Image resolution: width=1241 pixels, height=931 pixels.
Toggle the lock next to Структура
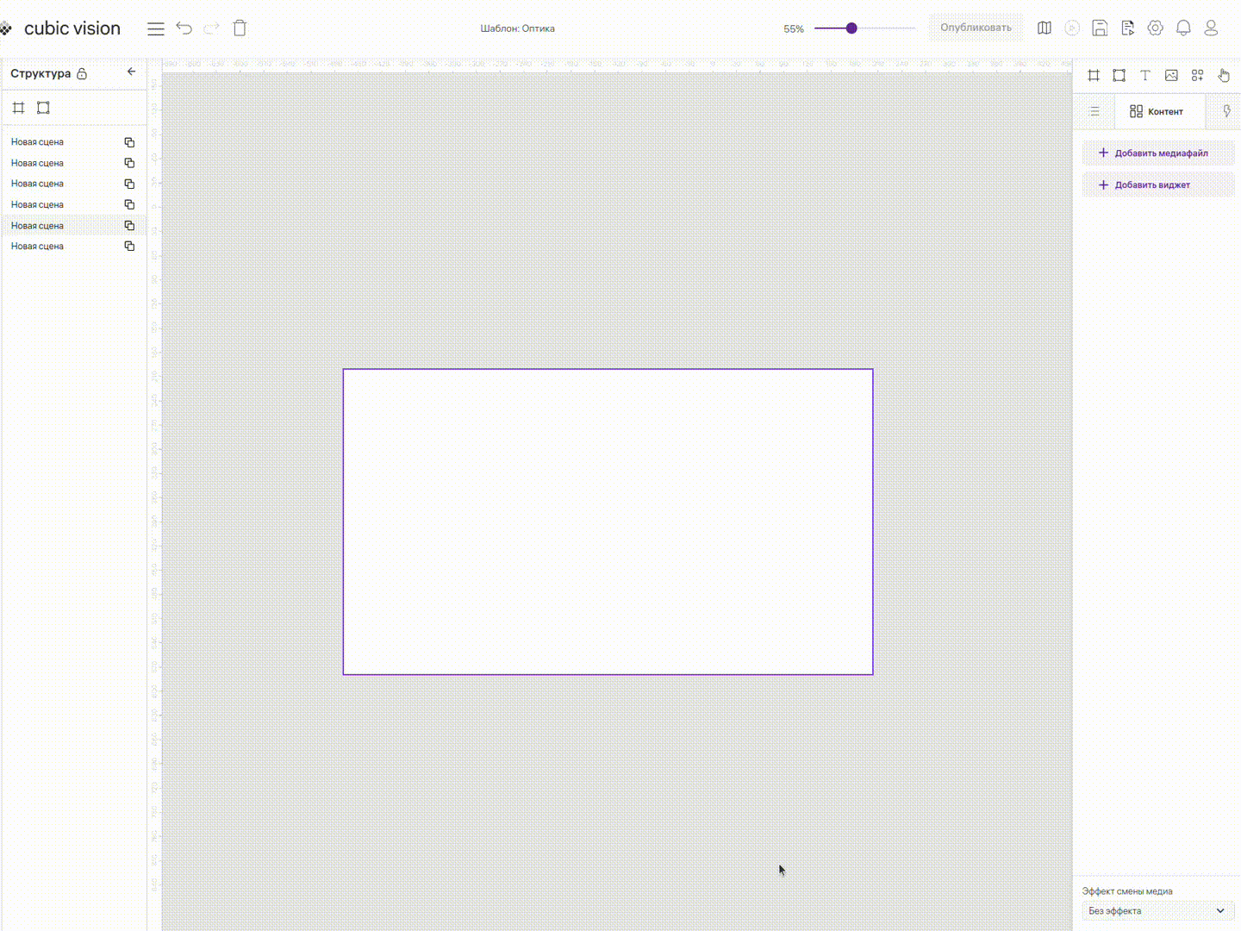(82, 74)
